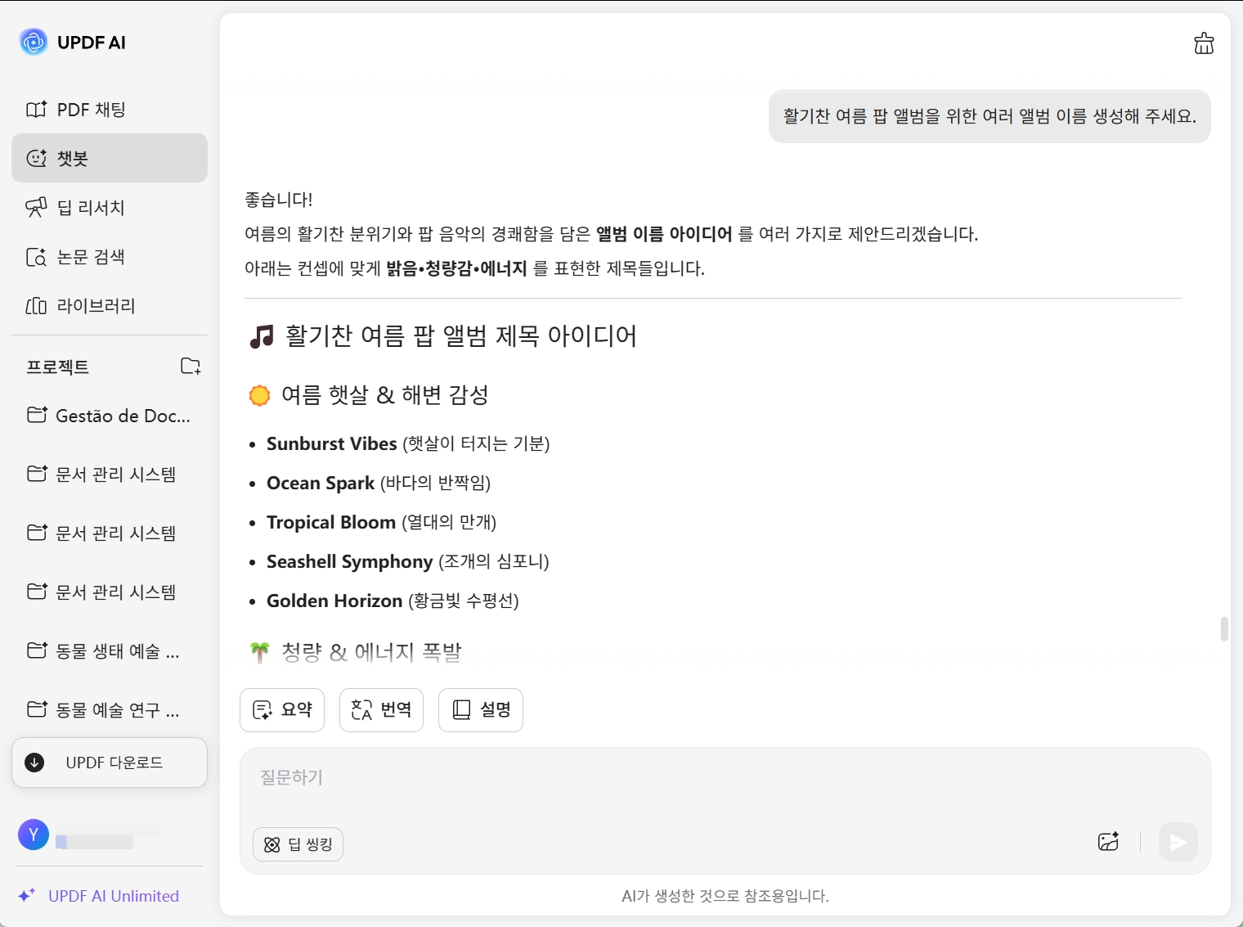Open the 라이브러리 library section
The image size is (1243, 927).
[95, 306]
